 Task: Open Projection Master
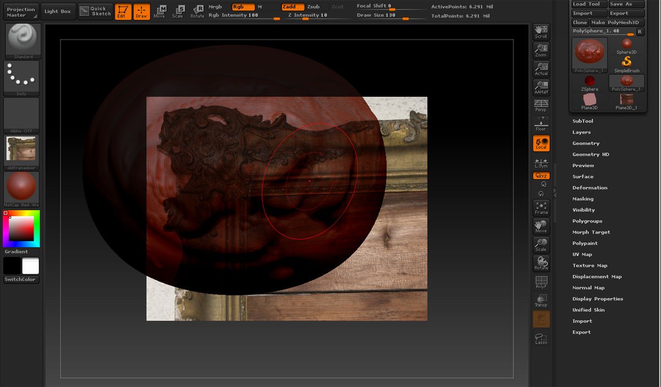21,12
